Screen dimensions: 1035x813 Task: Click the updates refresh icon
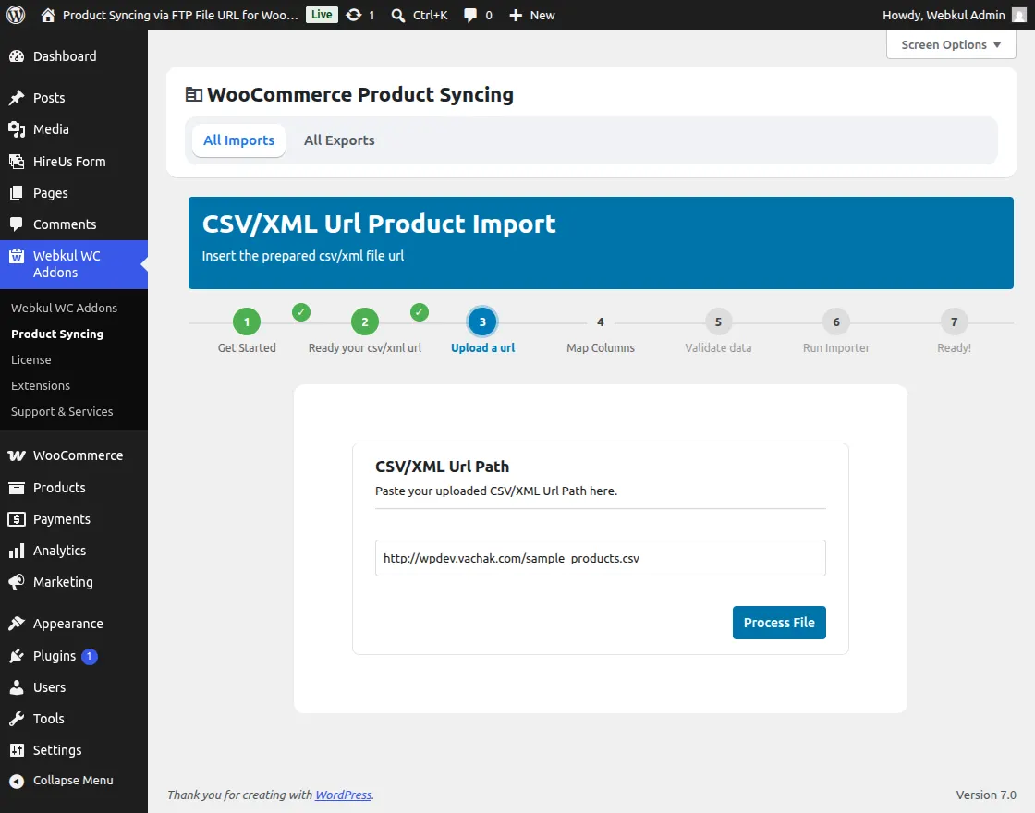tap(354, 15)
